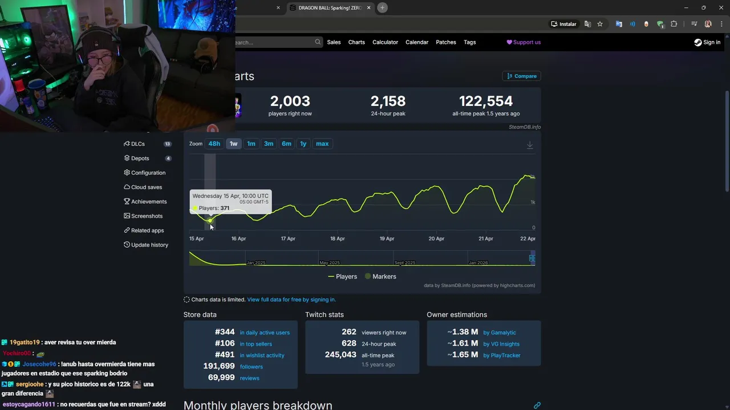730x410 pixels.
Task: Click the streamer webcam overlay
Action: [117, 65]
